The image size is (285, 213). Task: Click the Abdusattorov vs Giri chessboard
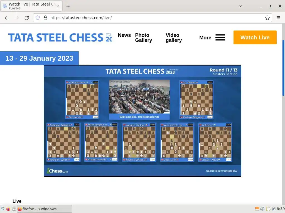tap(82, 100)
